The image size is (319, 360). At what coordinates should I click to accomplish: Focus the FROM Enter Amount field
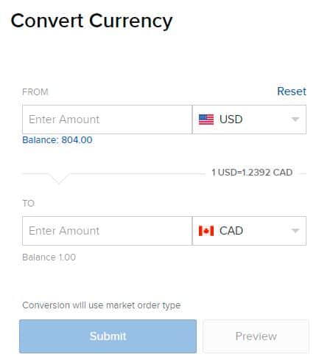(x=107, y=120)
